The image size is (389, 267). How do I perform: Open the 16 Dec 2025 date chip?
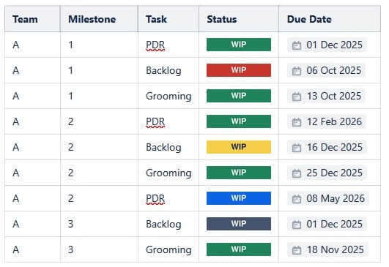[327, 147]
